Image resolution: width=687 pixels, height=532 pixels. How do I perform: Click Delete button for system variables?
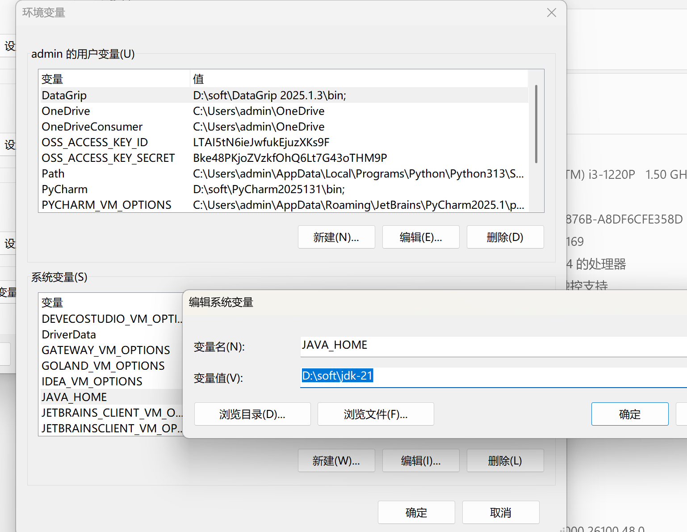(x=505, y=460)
